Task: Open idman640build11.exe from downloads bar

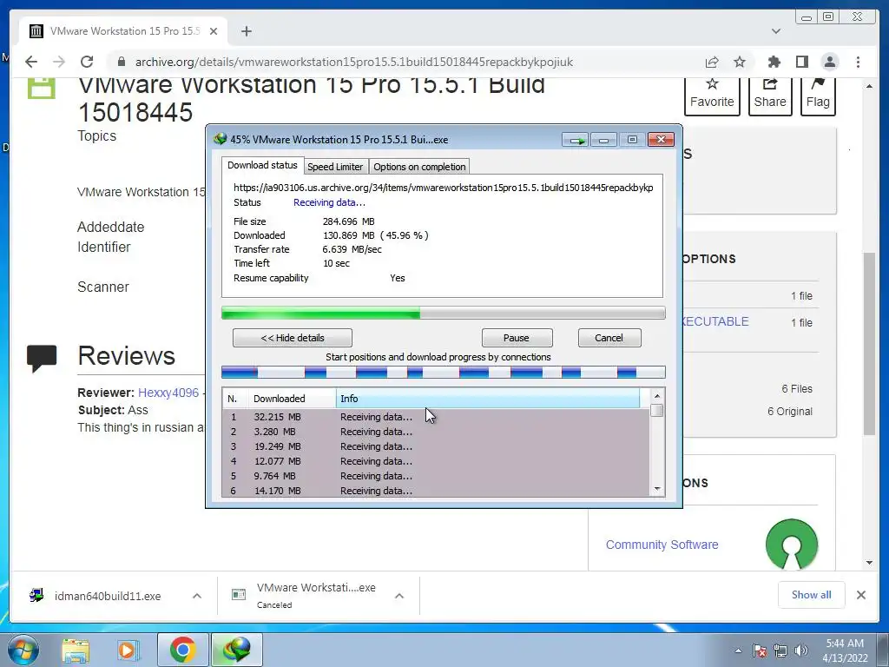Action: click(x=107, y=596)
